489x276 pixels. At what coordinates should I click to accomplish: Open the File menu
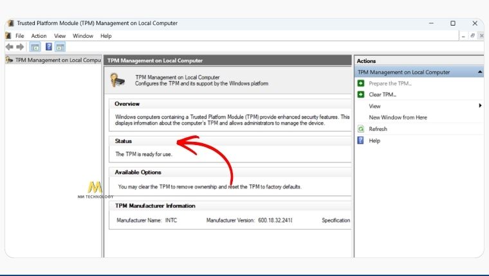pos(20,36)
